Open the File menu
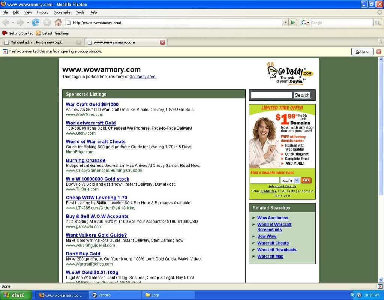This screenshot has height=300, width=384. pyautogui.click(x=5, y=12)
